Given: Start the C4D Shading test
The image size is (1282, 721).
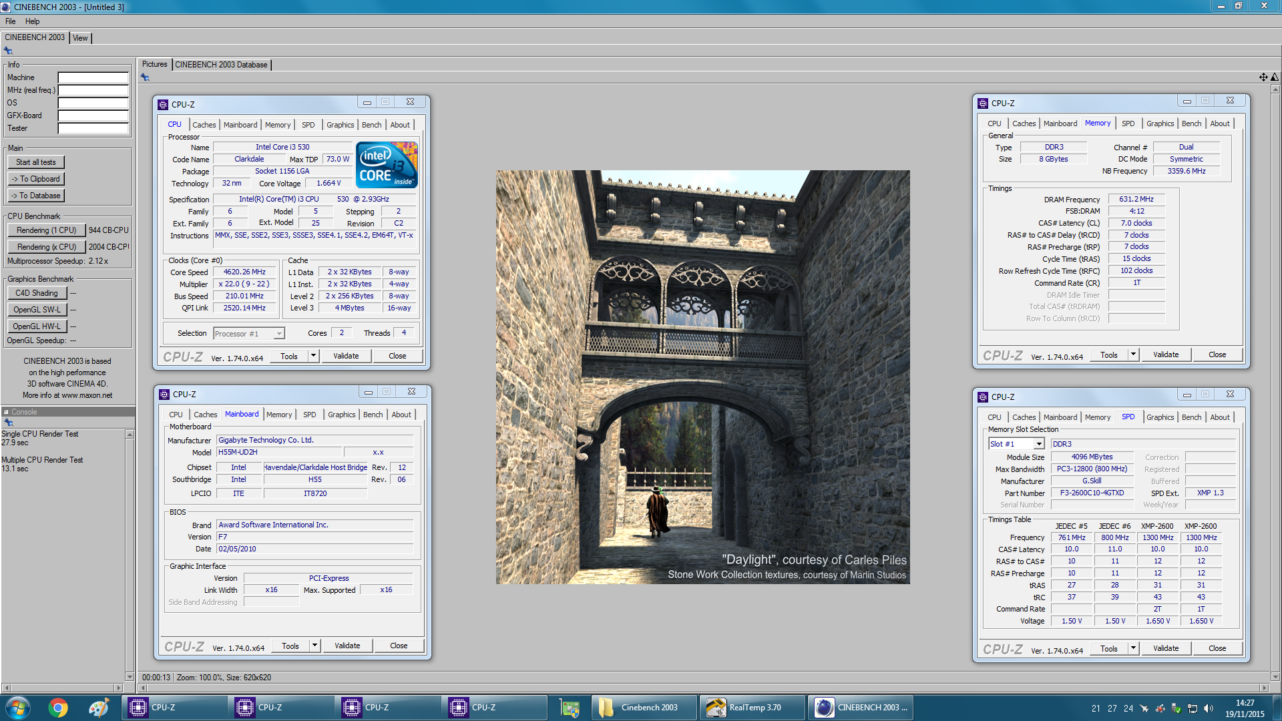Looking at the screenshot, I should point(37,293).
